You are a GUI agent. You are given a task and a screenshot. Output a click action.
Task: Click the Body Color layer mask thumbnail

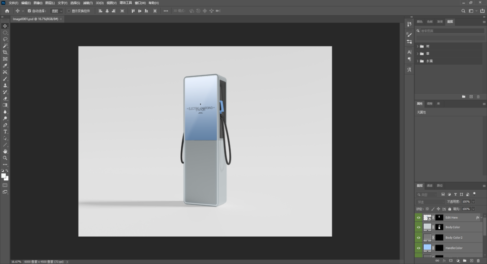tap(439, 227)
